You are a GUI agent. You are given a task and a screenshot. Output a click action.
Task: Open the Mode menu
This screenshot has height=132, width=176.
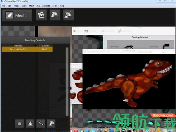coord(17,6)
